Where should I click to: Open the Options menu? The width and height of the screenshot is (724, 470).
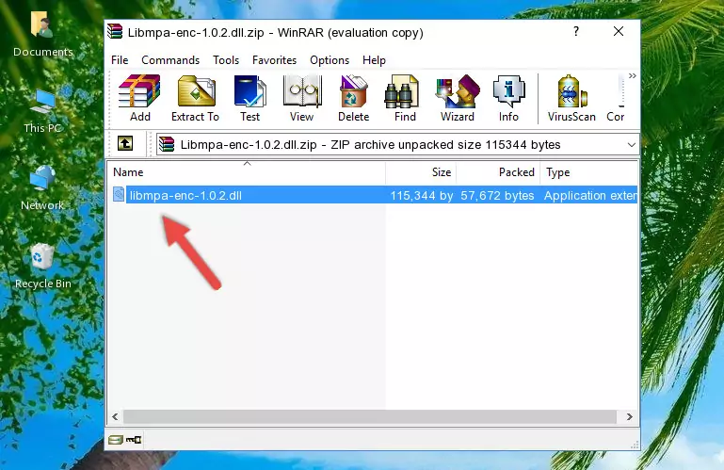[330, 60]
